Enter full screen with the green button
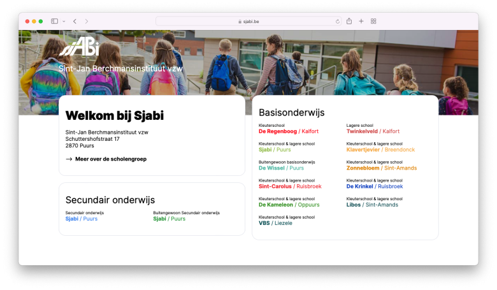The width and height of the screenshot is (497, 290). 41,21
